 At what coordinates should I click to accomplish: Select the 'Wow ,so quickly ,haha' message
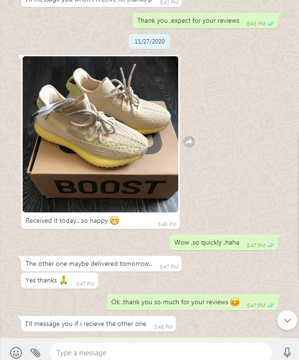224,243
